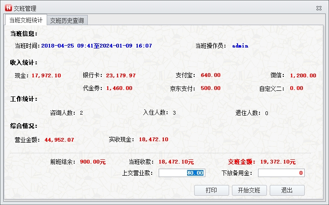Click the operator name admin

240,46
